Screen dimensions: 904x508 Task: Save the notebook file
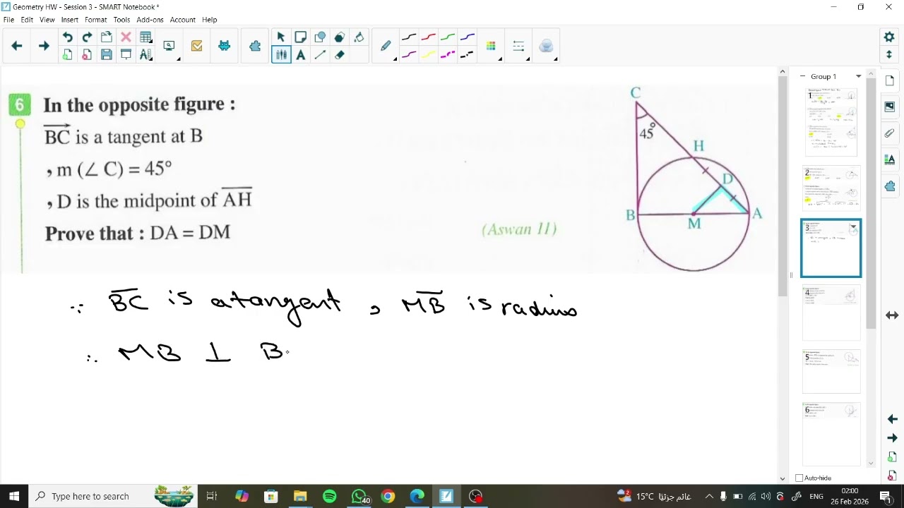click(x=107, y=54)
